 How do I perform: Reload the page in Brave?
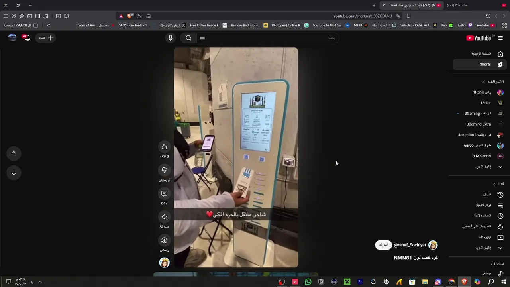coord(488,16)
